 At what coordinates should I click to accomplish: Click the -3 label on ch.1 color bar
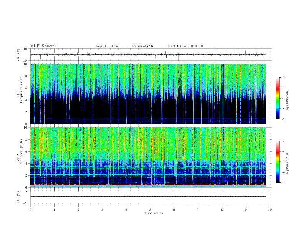[x=283, y=77]
